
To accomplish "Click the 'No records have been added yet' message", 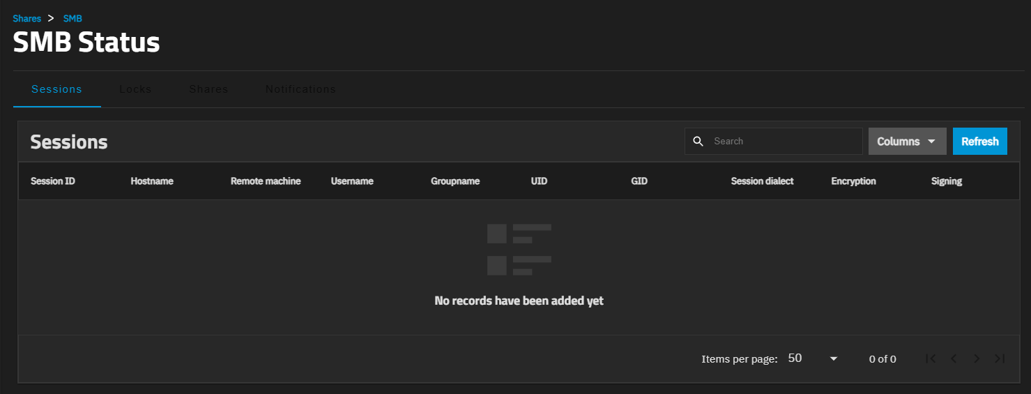I will tap(519, 301).
